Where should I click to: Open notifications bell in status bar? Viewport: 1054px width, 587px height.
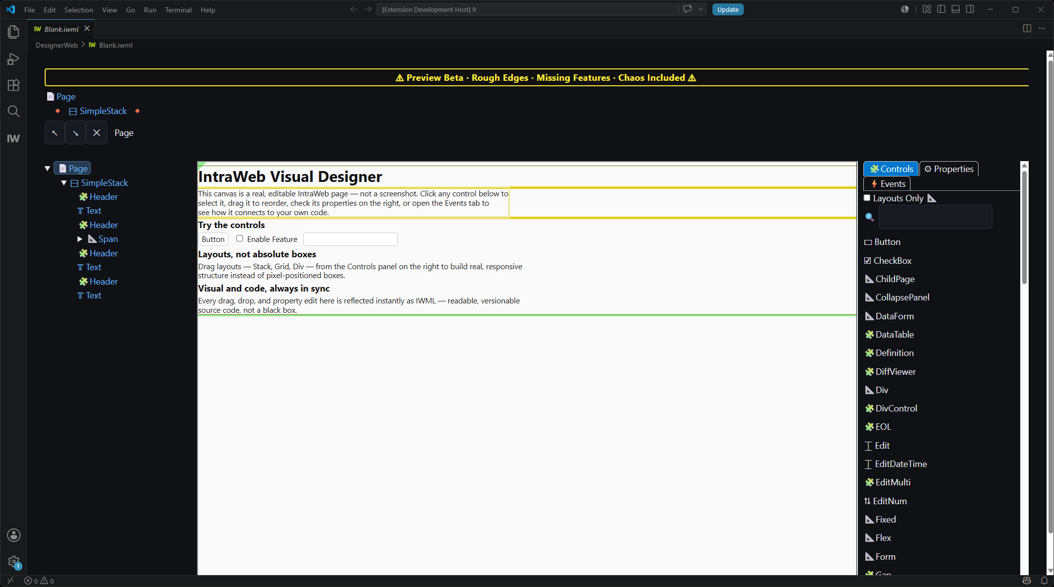click(x=1044, y=581)
